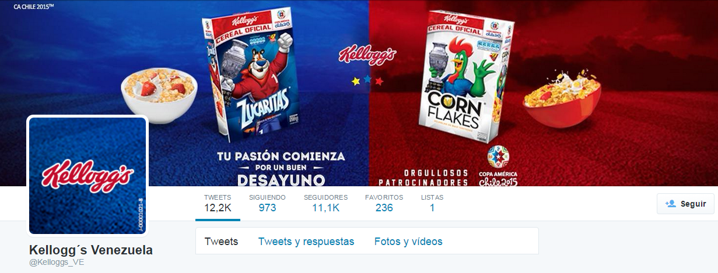
Task: Click the three colored stars under logo
Action: (x=367, y=80)
